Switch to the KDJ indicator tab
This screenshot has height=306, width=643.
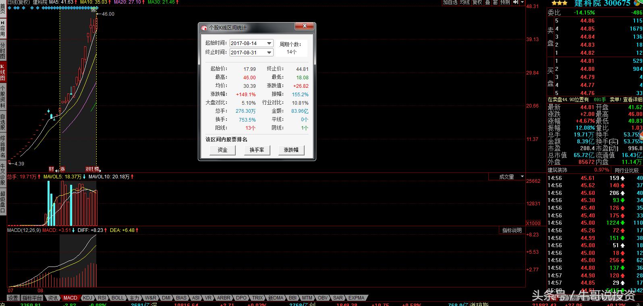pyautogui.click(x=87, y=298)
